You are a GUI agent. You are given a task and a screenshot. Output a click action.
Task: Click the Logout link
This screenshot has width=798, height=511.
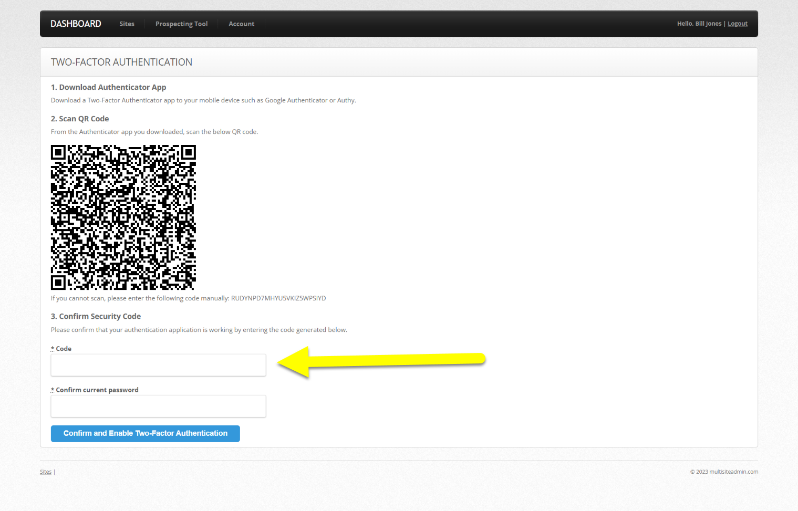738,24
